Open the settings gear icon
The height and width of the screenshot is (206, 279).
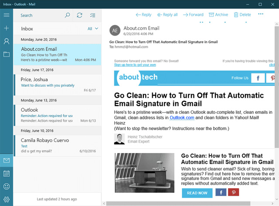pos(7,199)
